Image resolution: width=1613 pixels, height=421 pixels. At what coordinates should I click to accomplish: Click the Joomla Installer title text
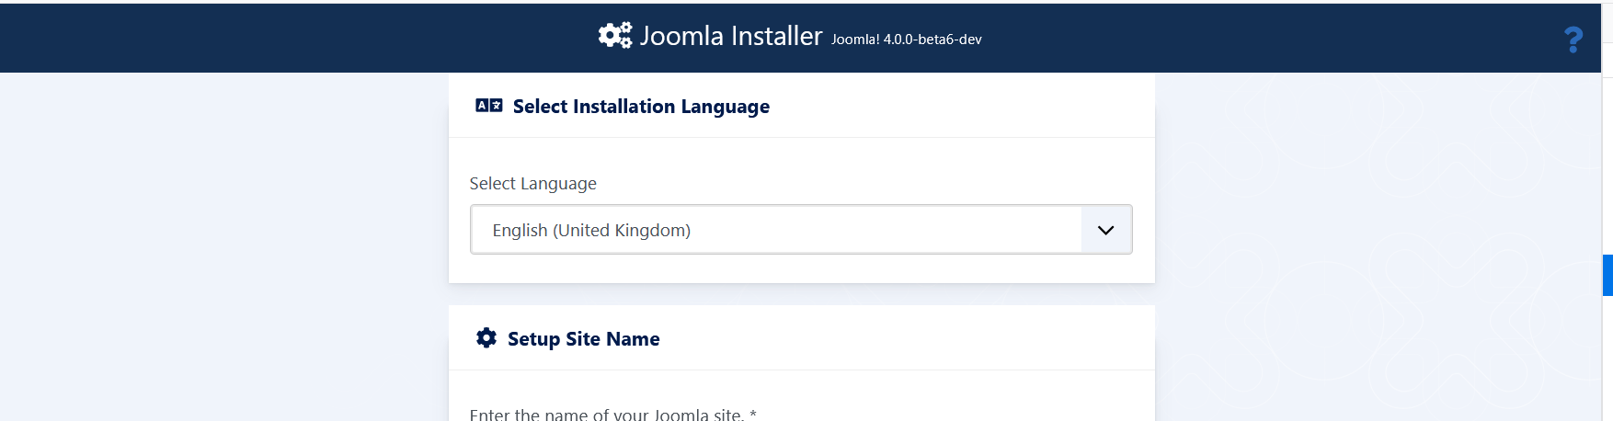(731, 36)
